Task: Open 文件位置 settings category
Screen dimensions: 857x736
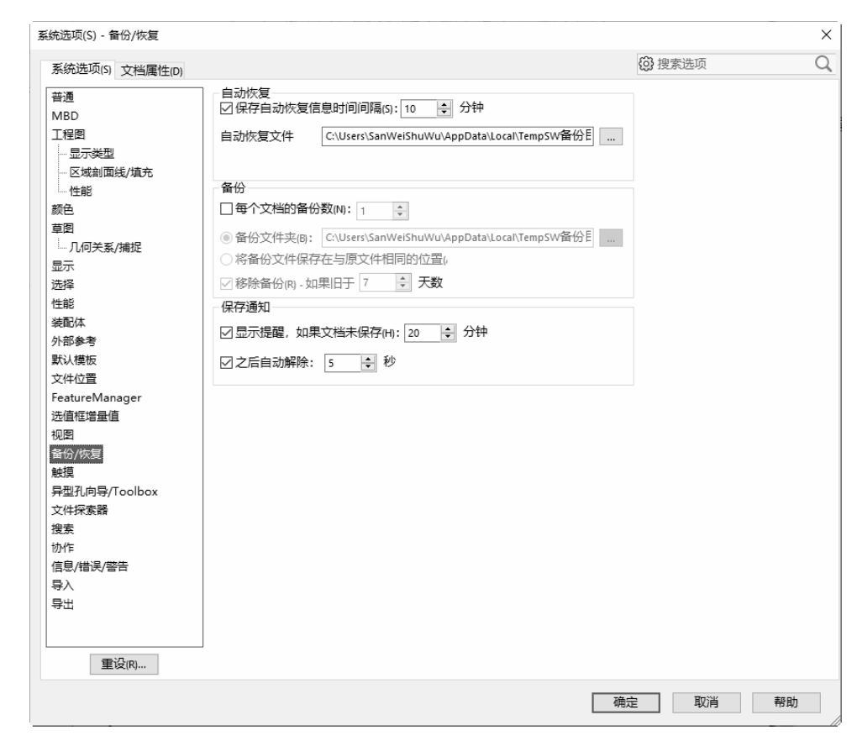Action: (x=79, y=379)
